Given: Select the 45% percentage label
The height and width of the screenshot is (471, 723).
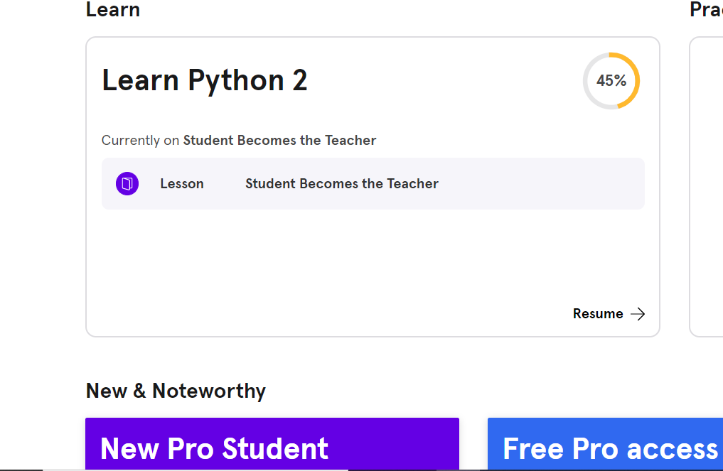Looking at the screenshot, I should pyautogui.click(x=611, y=81).
